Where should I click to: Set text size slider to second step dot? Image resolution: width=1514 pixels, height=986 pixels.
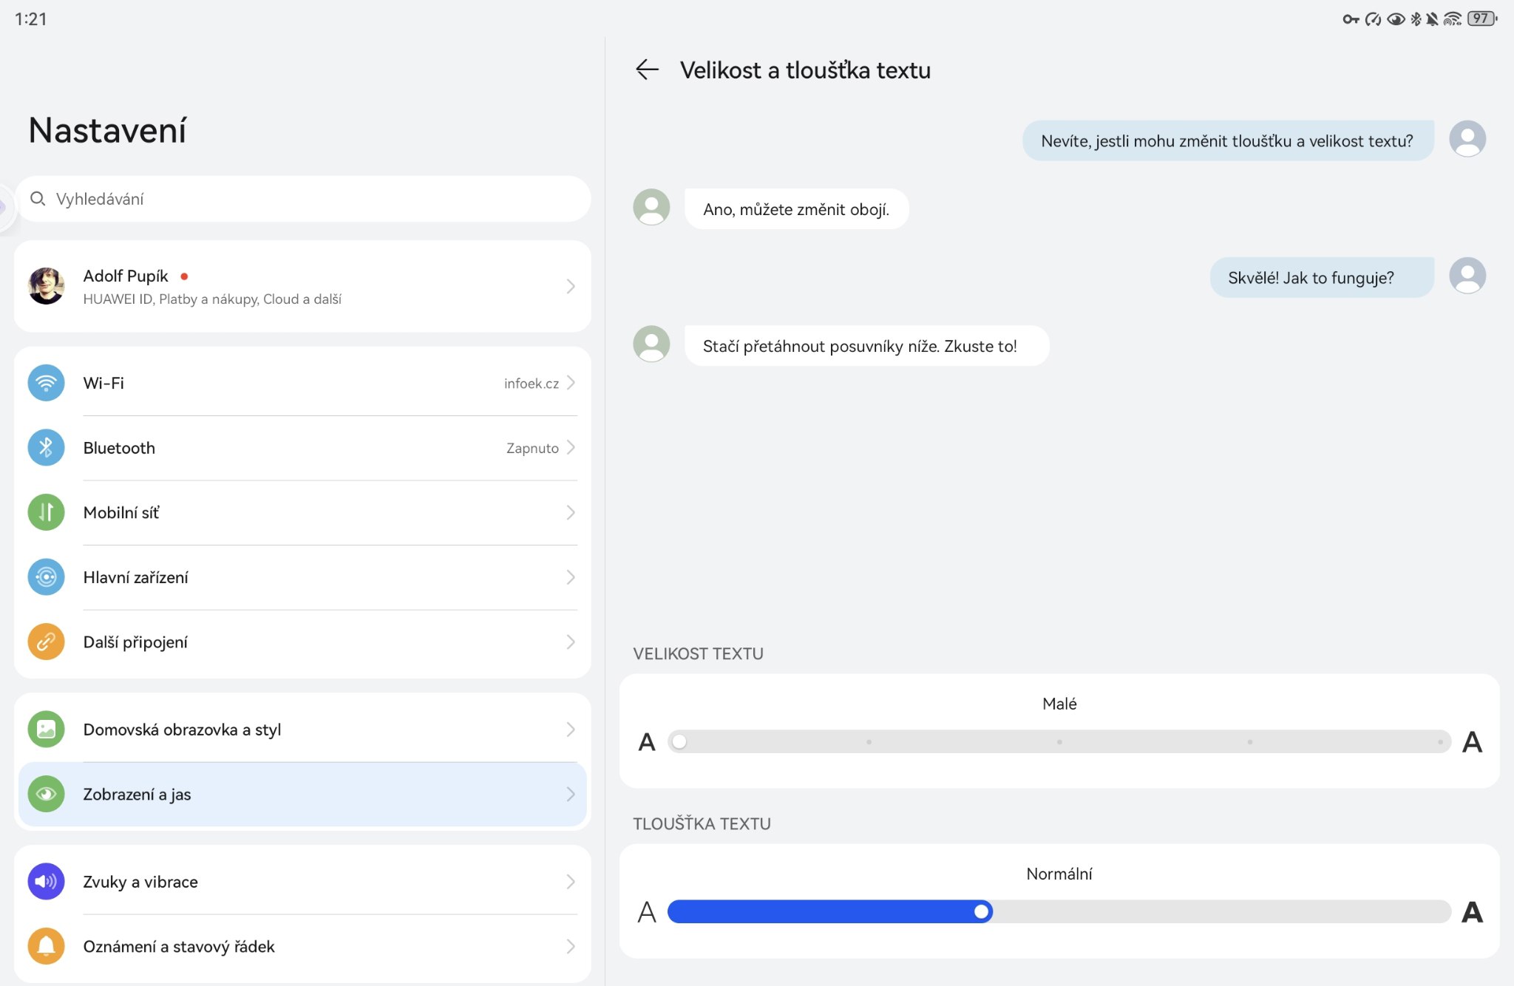869,741
